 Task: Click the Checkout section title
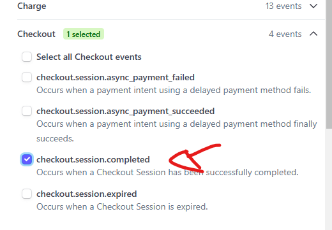click(x=36, y=34)
